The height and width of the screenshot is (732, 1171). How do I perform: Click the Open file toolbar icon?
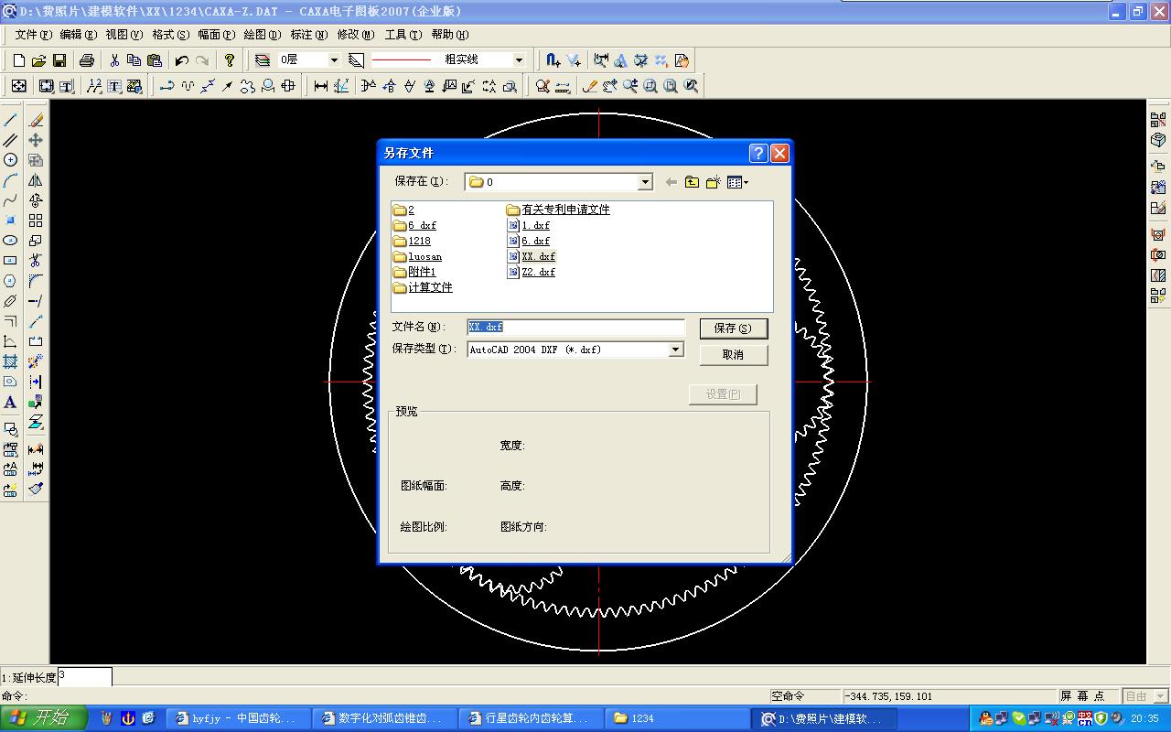38,60
